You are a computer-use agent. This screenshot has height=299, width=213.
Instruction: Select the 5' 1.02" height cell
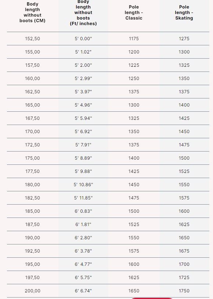(83, 52)
